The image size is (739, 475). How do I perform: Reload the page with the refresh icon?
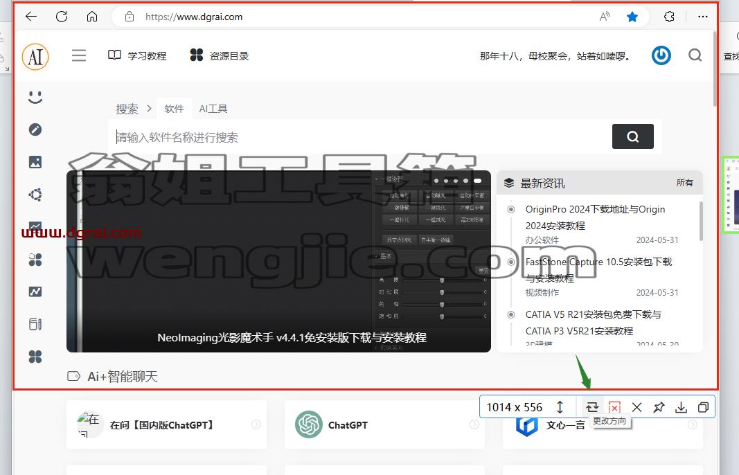pyautogui.click(x=62, y=17)
